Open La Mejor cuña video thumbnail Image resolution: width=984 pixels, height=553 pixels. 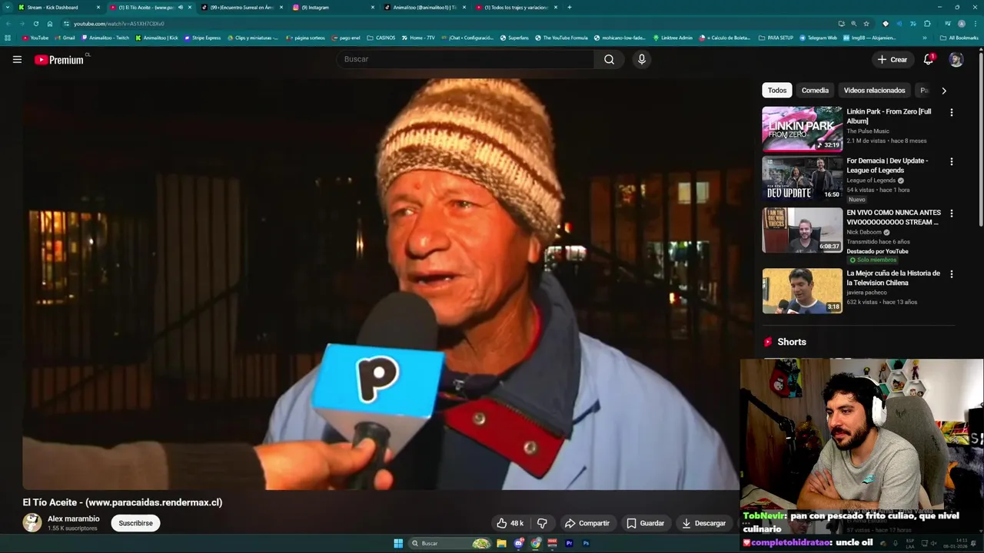click(802, 291)
